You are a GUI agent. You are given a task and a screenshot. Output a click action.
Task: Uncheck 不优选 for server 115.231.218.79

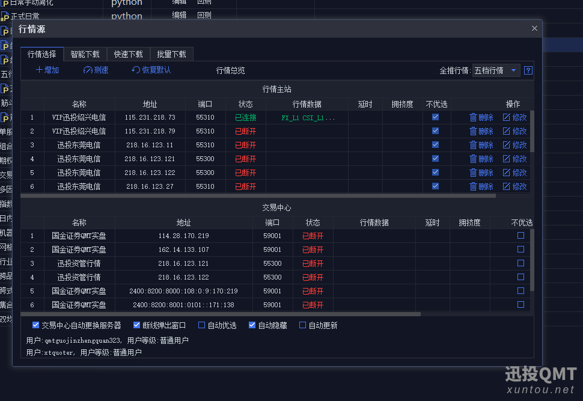[435, 131]
